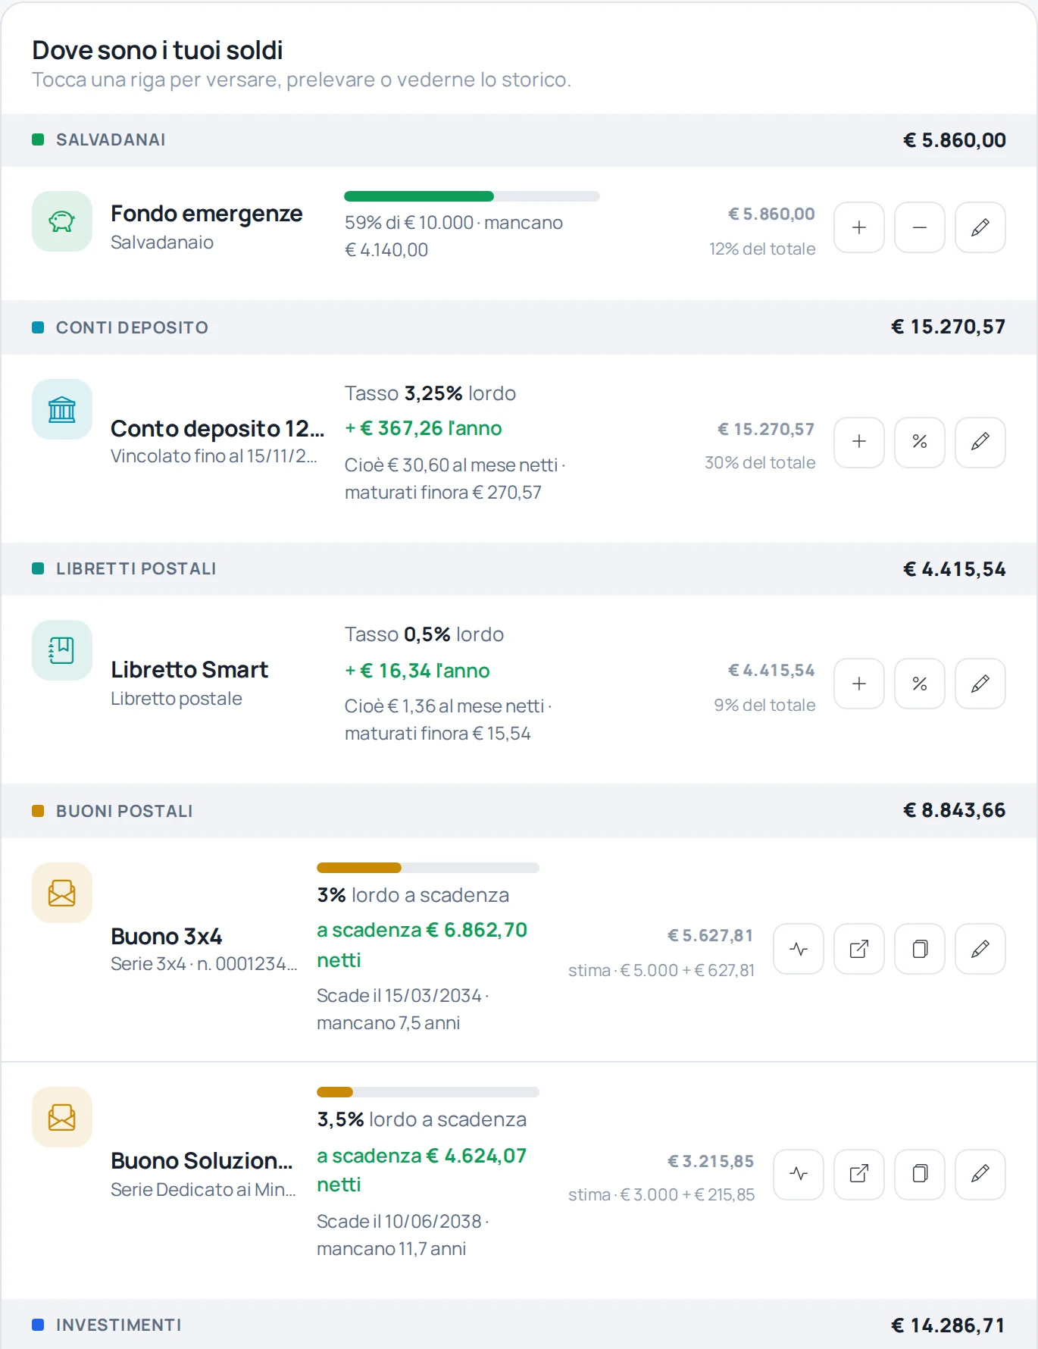Screen dimensions: 1038x1349
Task: Add money to Fondo emergenze with plus button
Action: (859, 227)
